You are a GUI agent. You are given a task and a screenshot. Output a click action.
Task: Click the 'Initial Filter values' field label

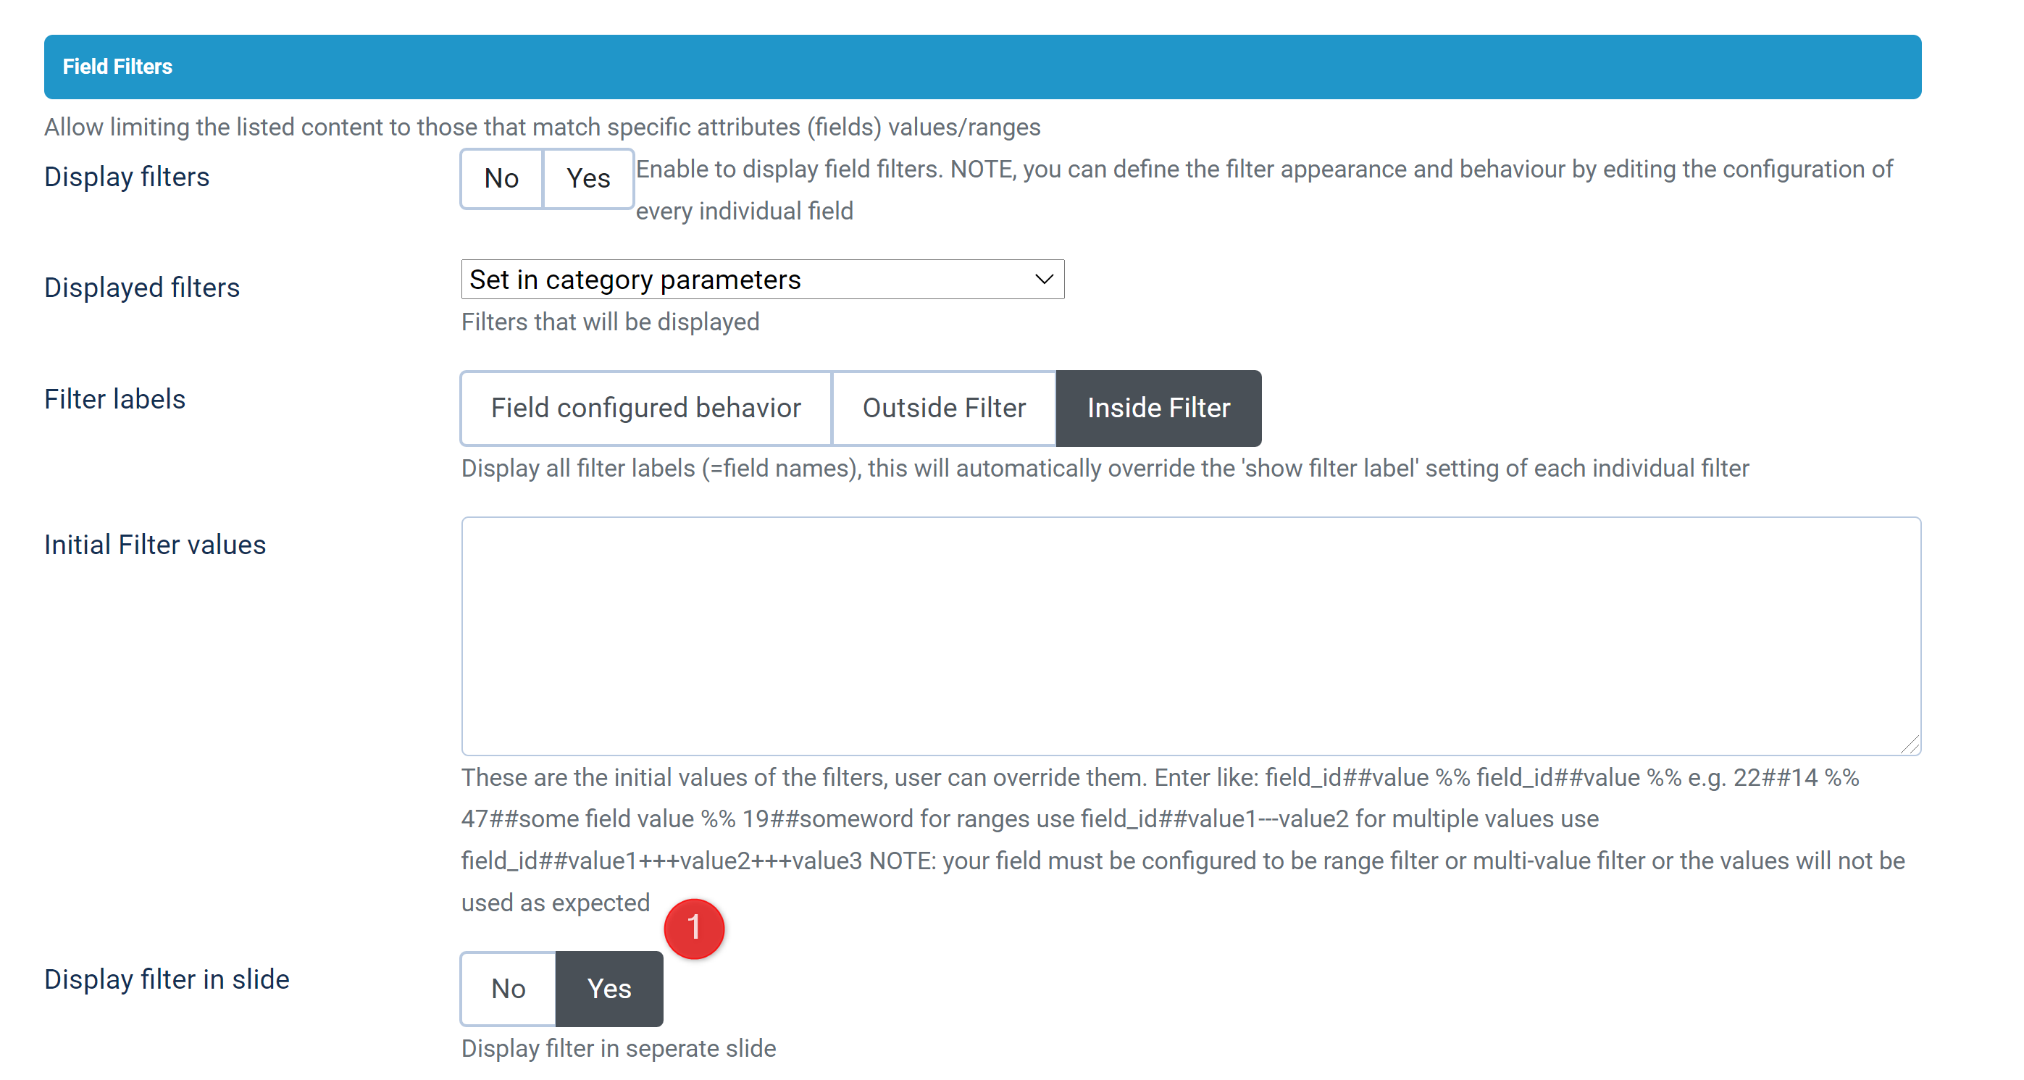point(156,545)
